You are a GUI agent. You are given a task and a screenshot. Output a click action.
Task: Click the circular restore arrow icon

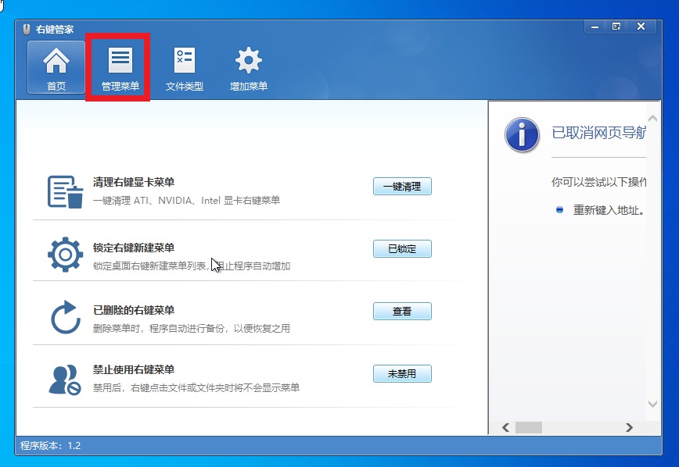66,317
